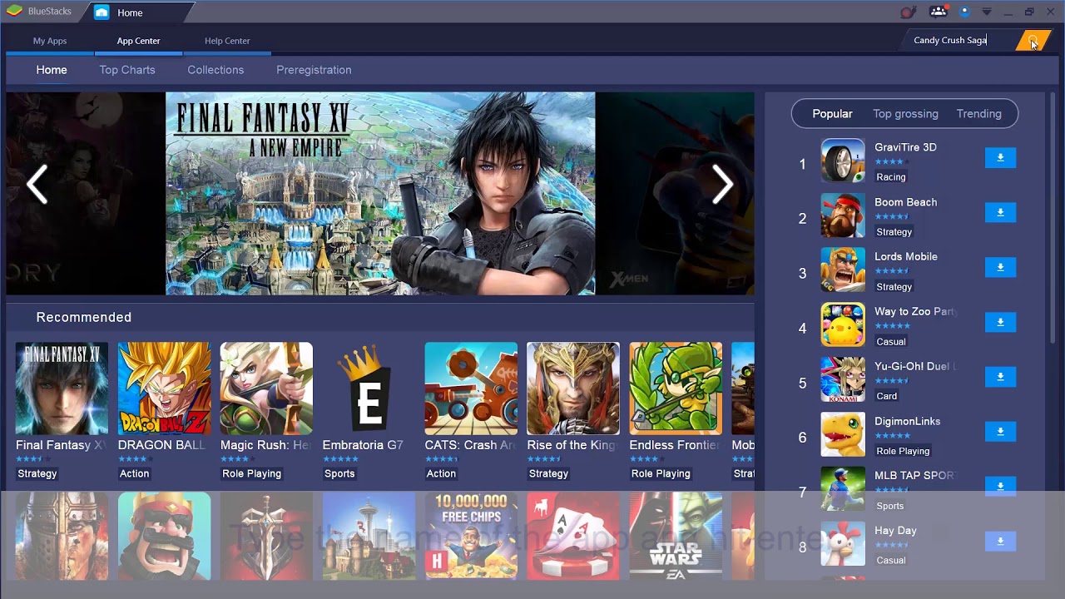Click the Lords Mobile title text

(x=905, y=257)
